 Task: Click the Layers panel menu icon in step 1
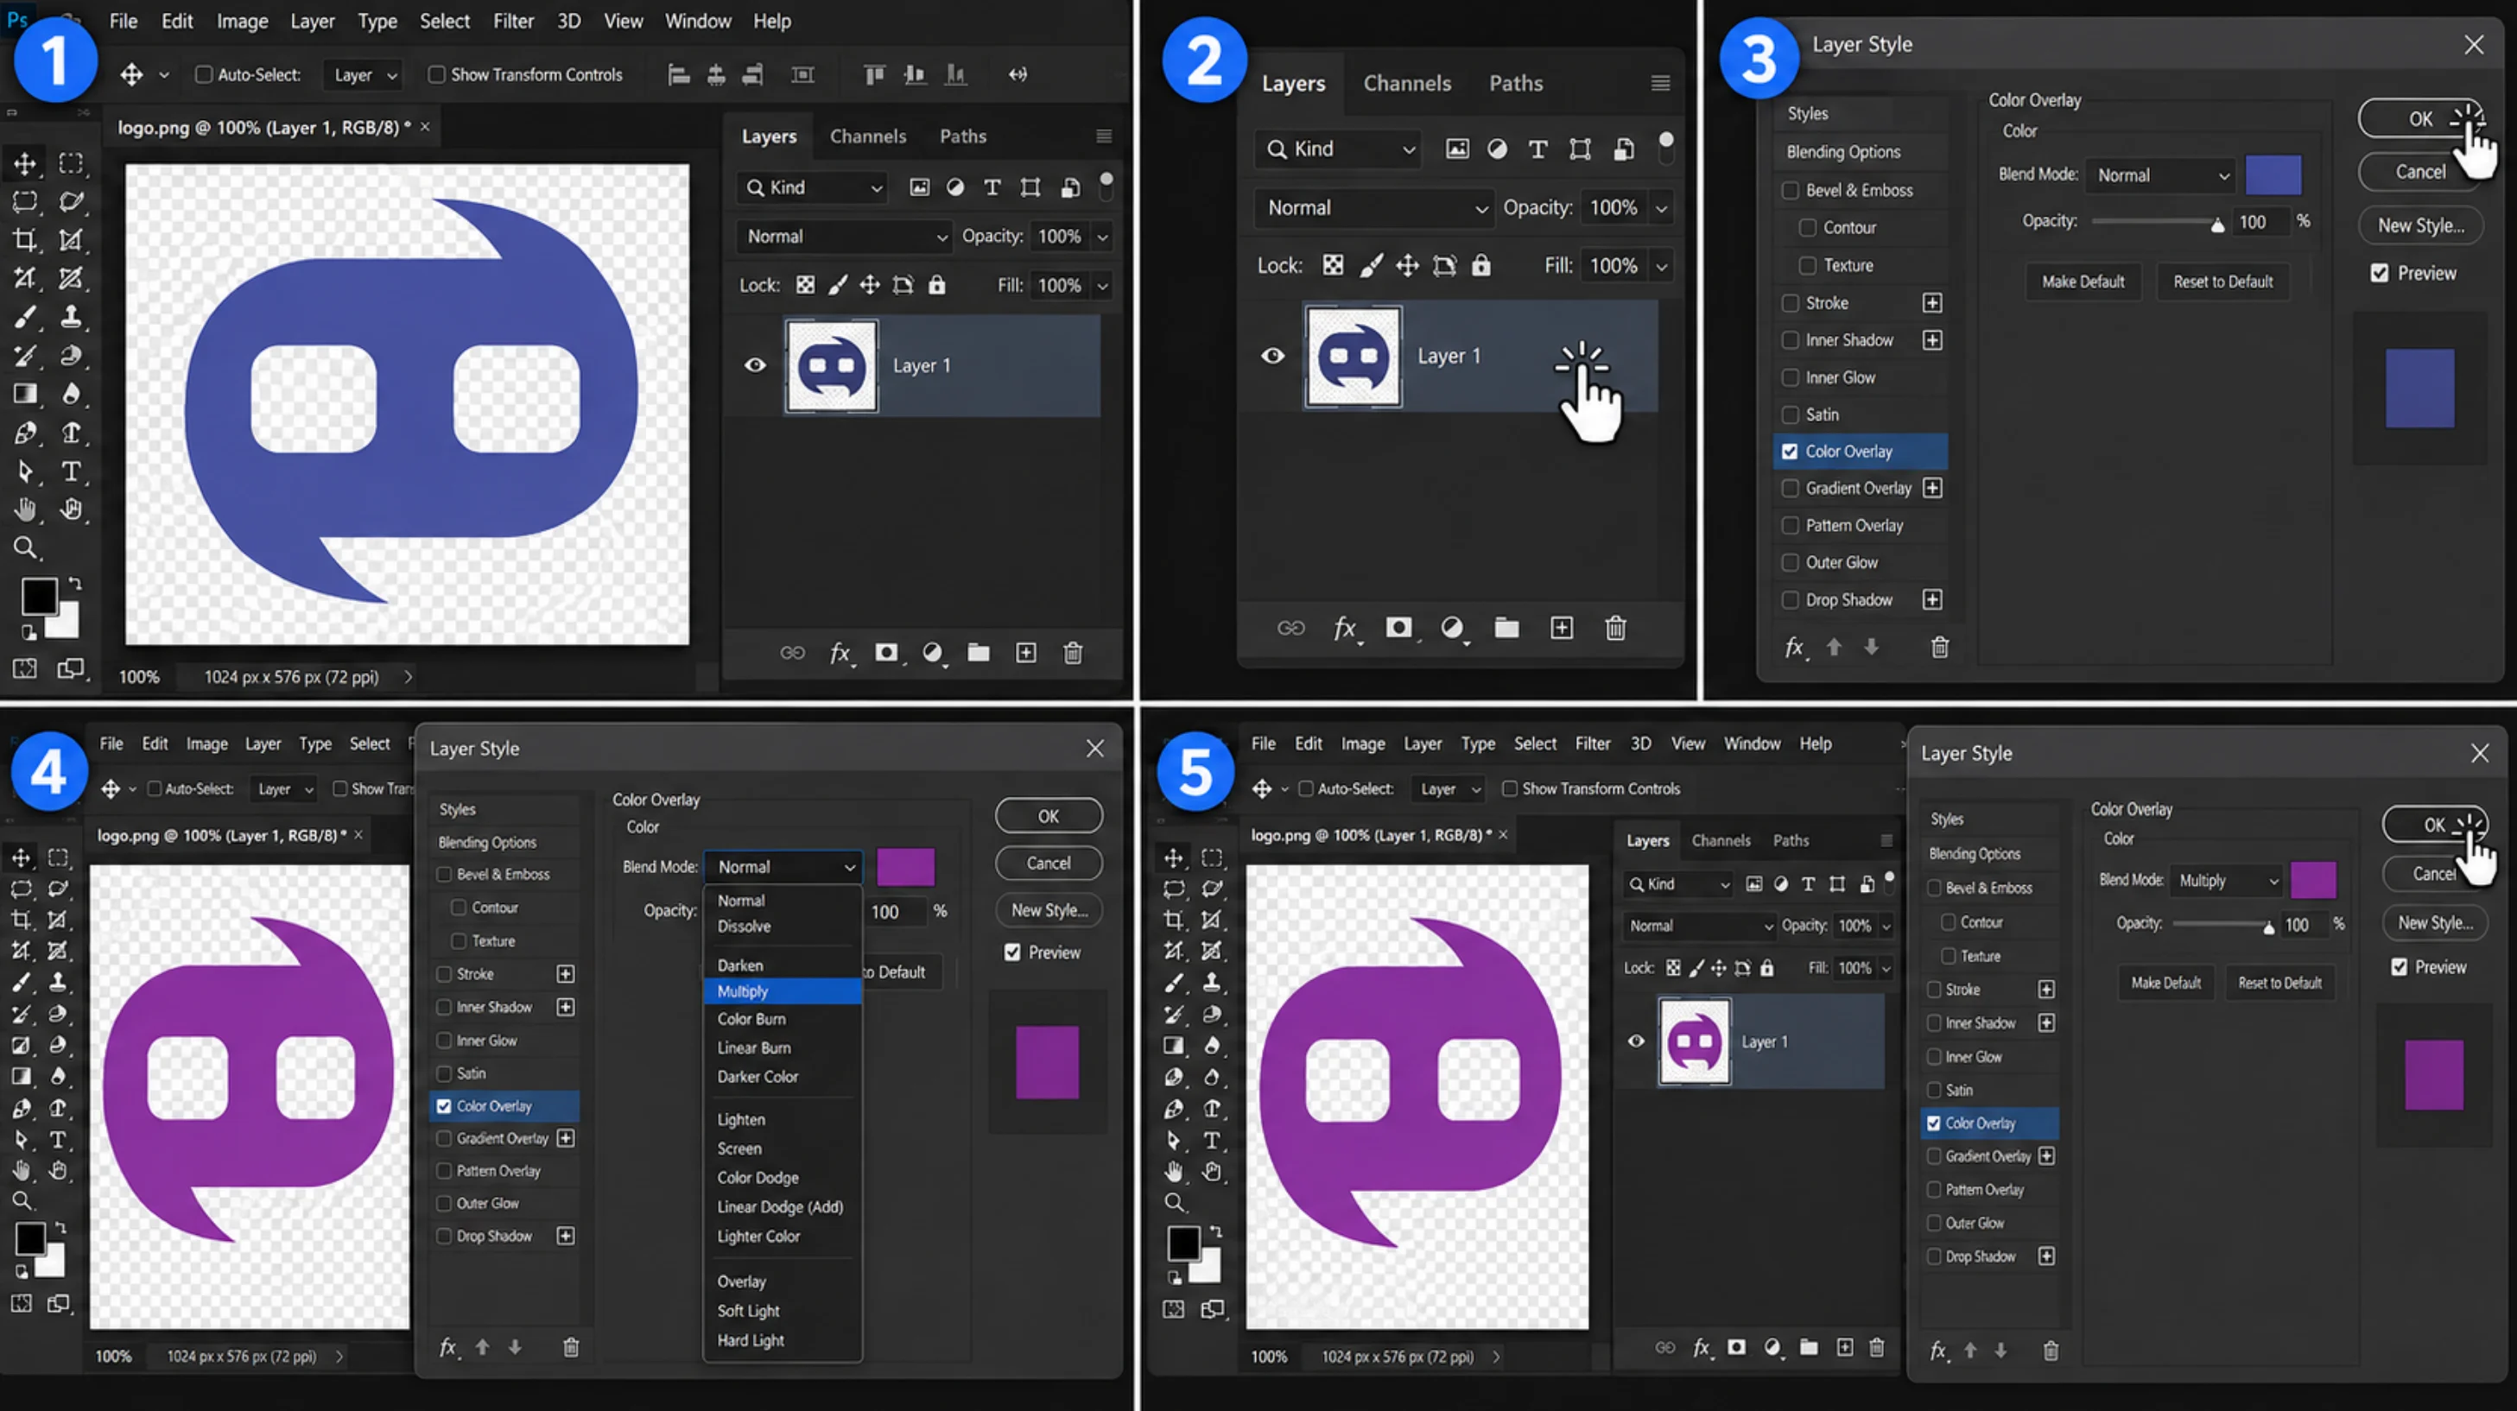tap(1104, 136)
